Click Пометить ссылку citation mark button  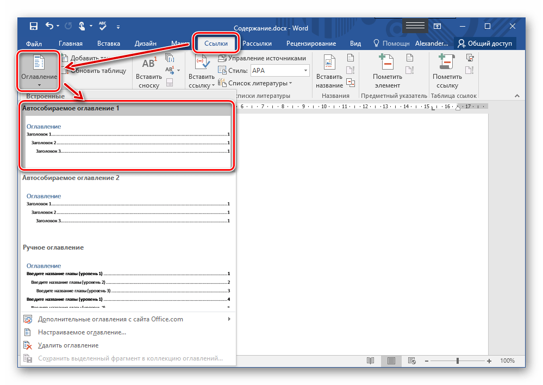pyautogui.click(x=447, y=72)
